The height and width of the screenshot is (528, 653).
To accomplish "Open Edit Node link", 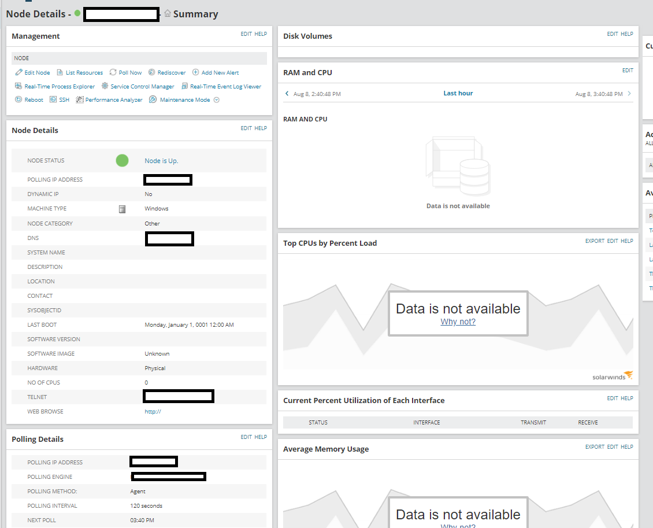I will point(37,72).
